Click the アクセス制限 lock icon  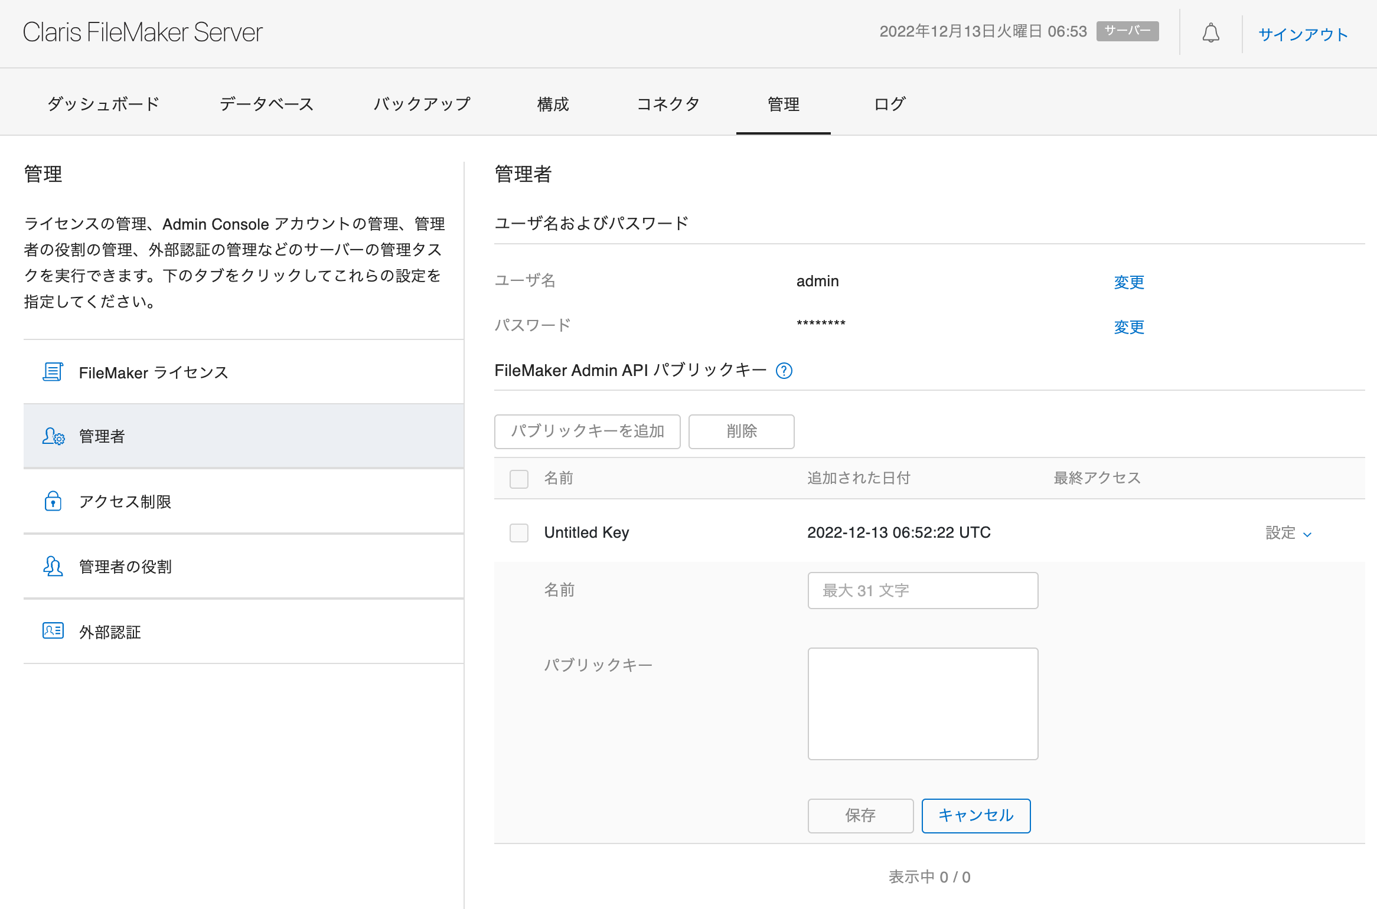53,501
